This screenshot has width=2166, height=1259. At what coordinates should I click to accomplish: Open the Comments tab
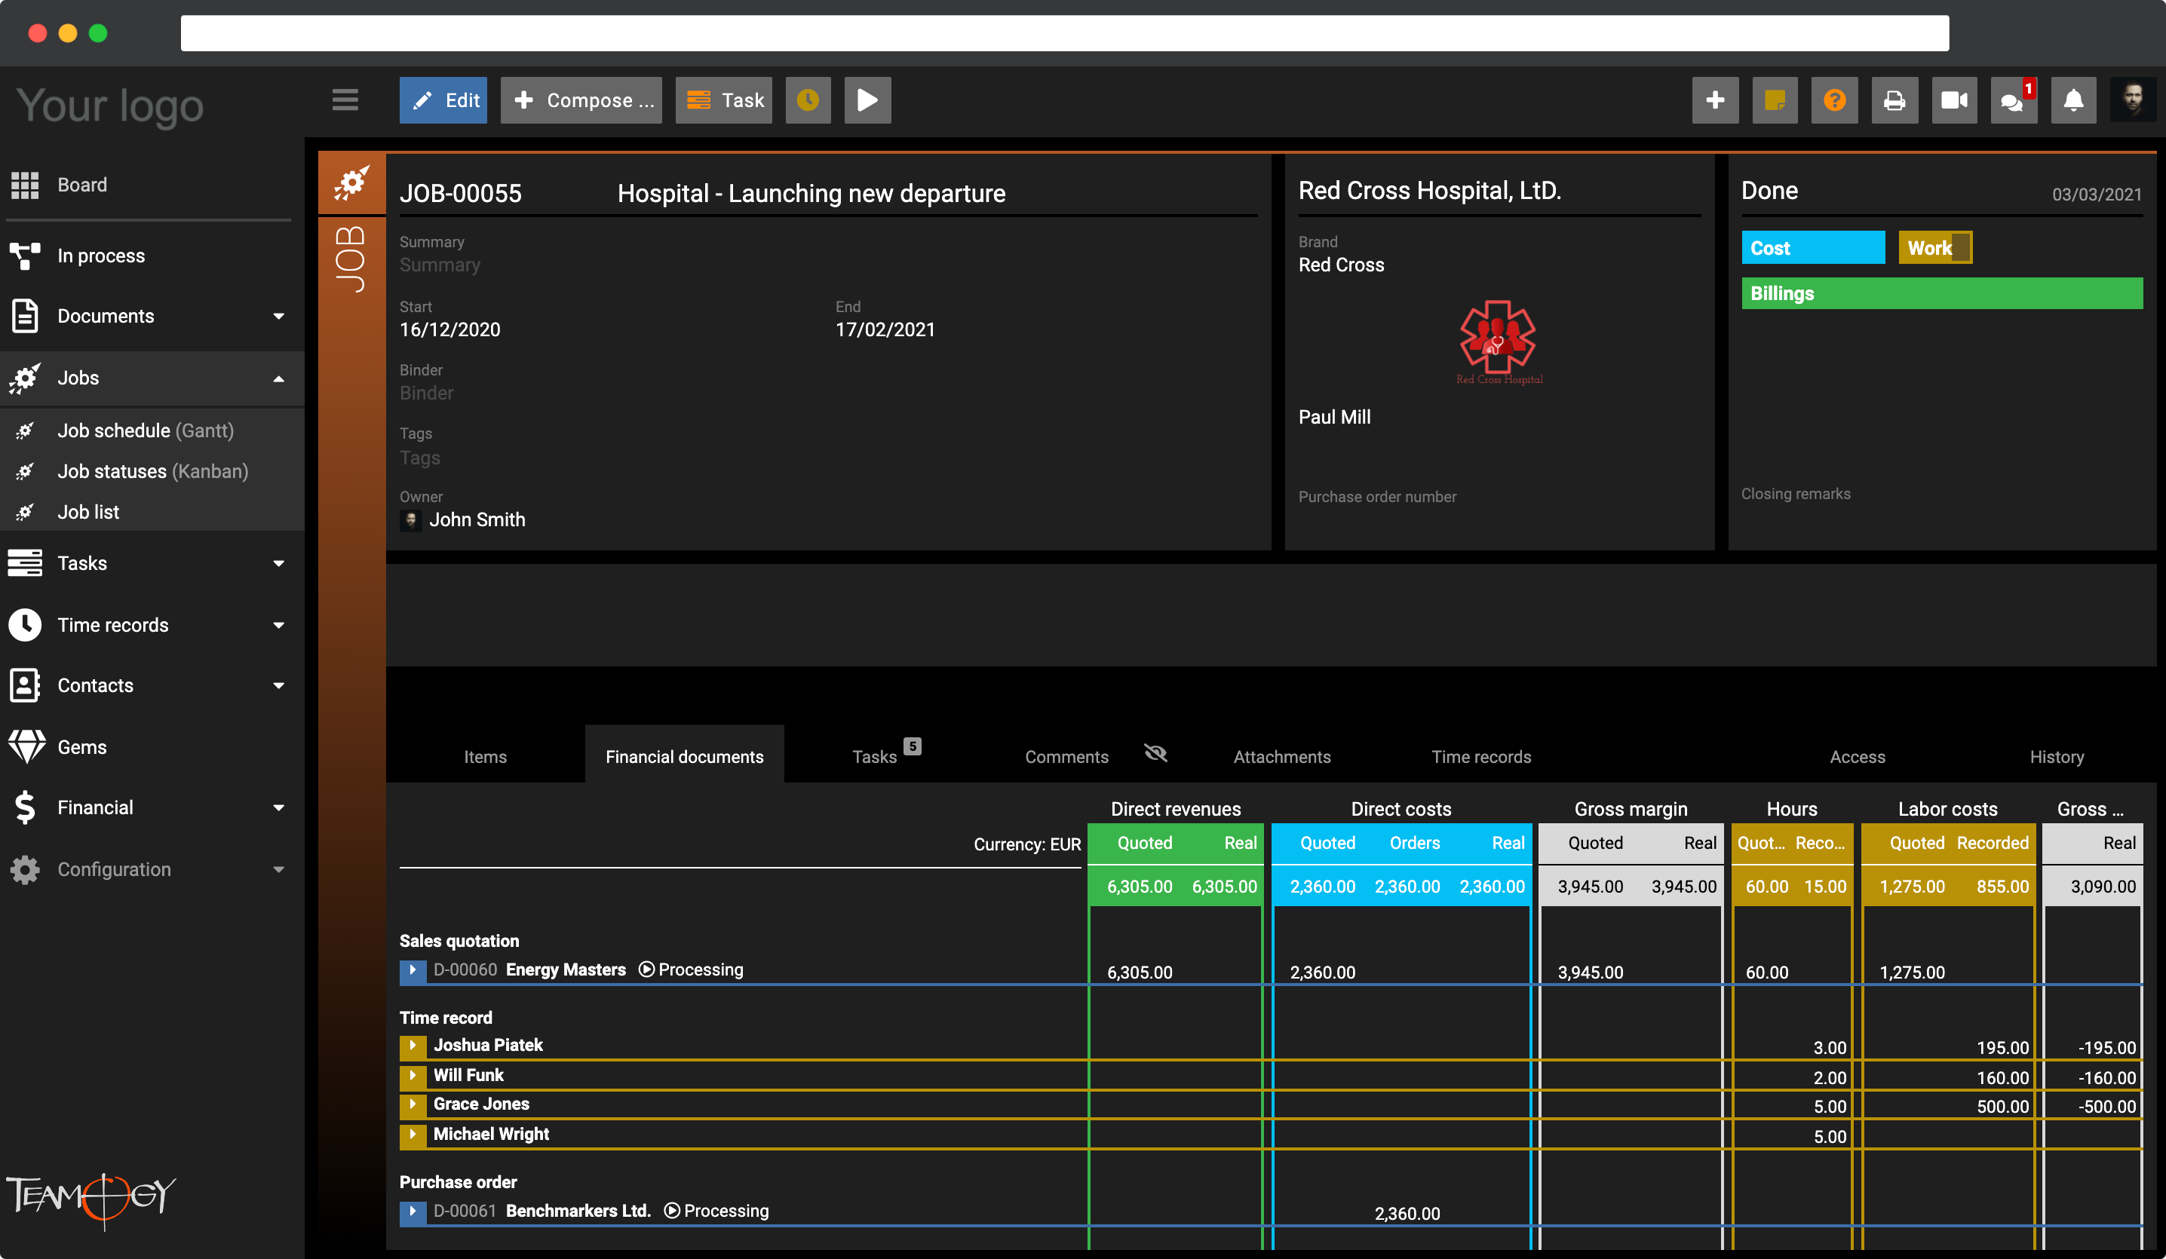1066,756
